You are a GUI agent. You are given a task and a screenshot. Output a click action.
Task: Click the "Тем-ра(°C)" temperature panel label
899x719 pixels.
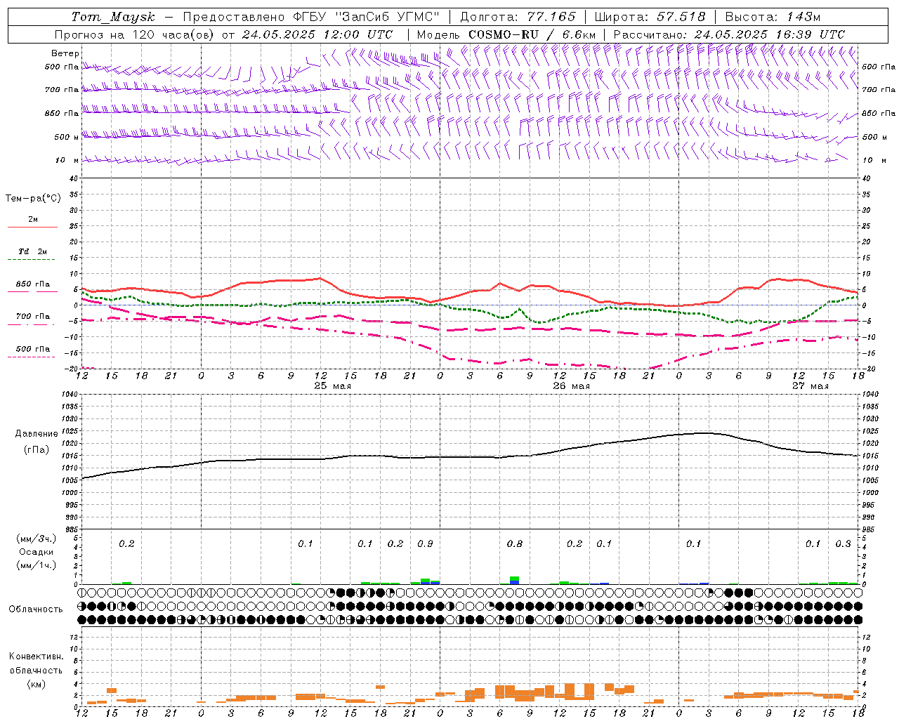point(33,199)
